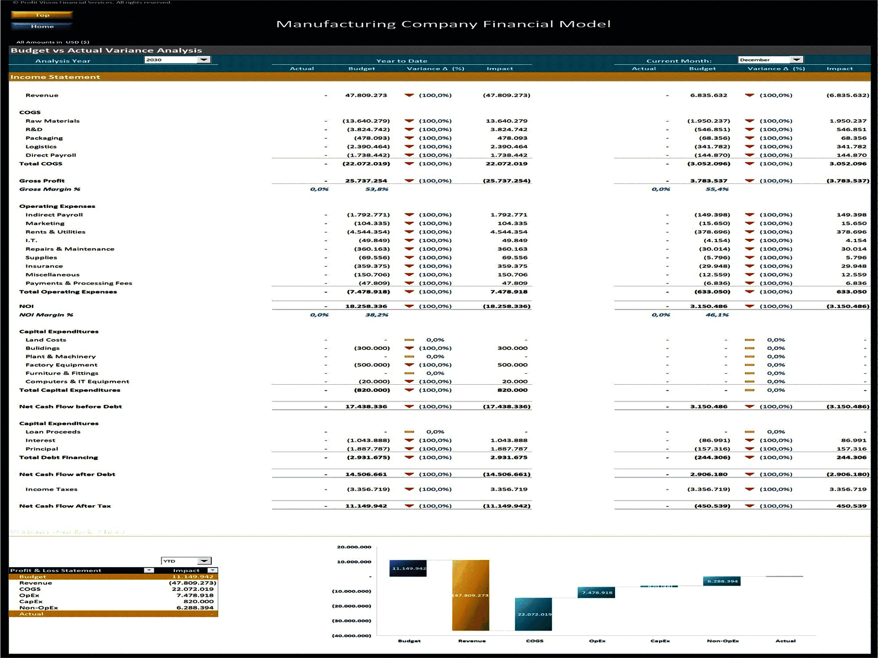Click the variance arrow beside Net Cash Flow After Tax
This screenshot has width=878, height=658.
coord(410,506)
